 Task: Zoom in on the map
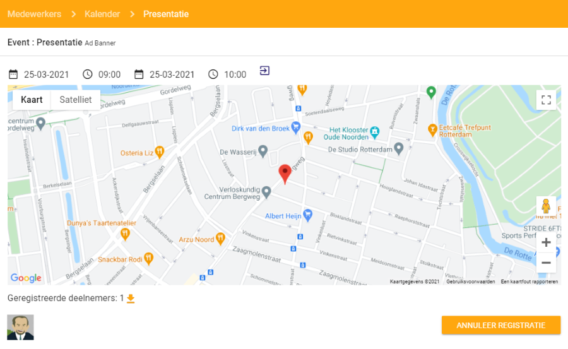(546, 242)
